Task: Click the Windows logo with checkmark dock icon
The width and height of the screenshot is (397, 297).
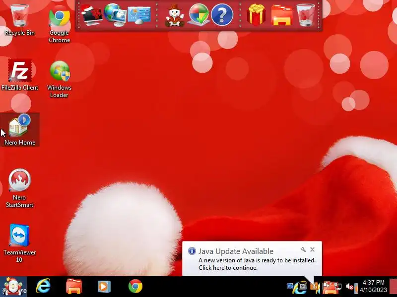Action: pyautogui.click(x=199, y=15)
